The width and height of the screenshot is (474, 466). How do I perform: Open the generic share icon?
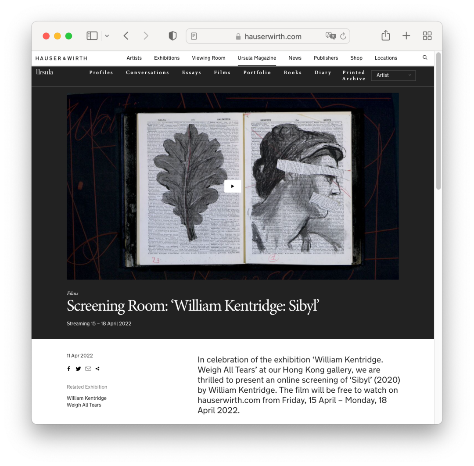[x=97, y=369]
